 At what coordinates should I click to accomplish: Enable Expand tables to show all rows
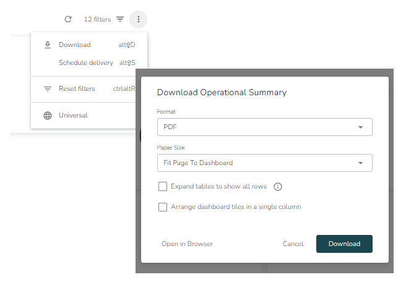coord(163,187)
